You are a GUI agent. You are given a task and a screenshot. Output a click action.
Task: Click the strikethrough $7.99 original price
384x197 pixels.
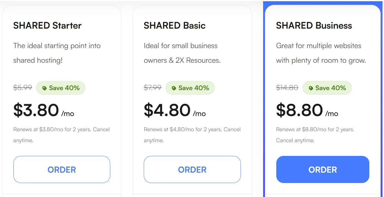click(153, 88)
